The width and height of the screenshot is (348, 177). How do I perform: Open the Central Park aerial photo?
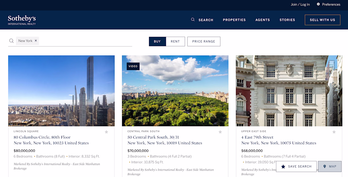[175, 91]
